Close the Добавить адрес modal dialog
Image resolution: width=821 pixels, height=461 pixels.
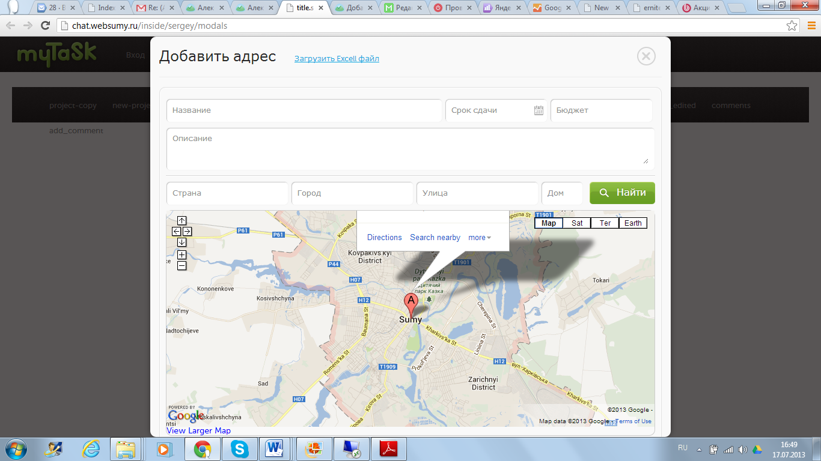tap(646, 56)
